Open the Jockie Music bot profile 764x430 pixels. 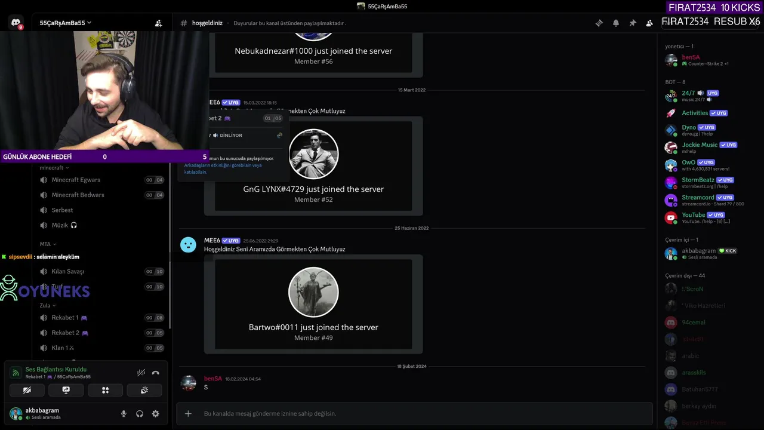click(x=710, y=148)
